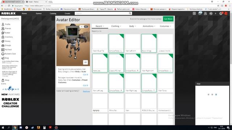Unequip the Simple Robo item next to Neon Blue Tie

point(116,43)
